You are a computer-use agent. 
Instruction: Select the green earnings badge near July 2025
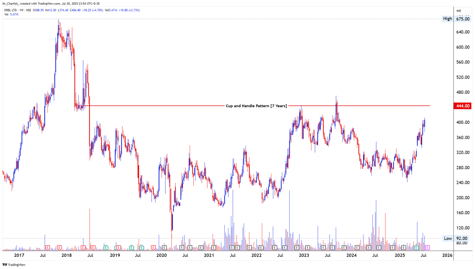point(416,247)
